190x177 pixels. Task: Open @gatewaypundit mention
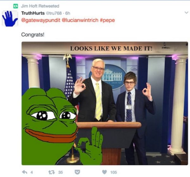pos(41,20)
